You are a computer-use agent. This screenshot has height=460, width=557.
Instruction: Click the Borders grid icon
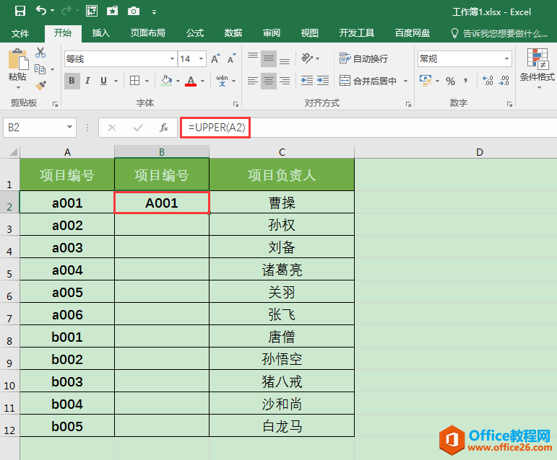click(x=136, y=81)
